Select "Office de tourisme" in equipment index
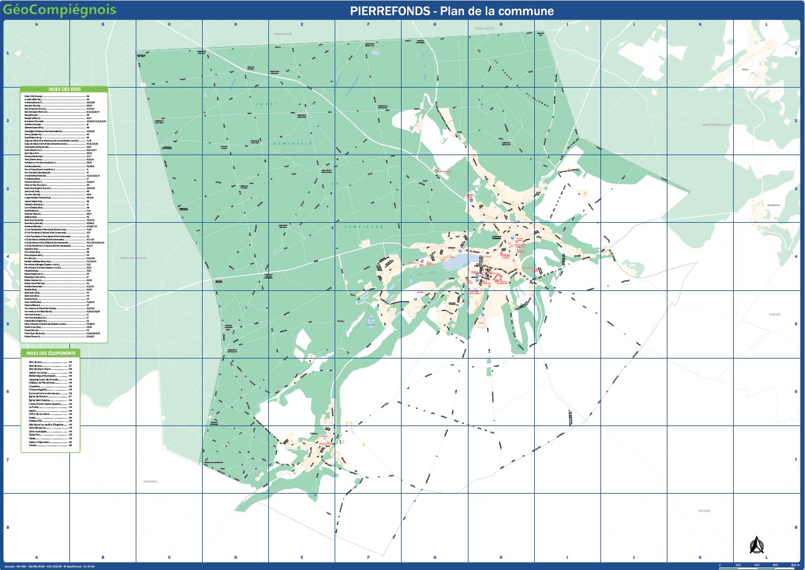This screenshot has width=805, height=570. [x=51, y=414]
